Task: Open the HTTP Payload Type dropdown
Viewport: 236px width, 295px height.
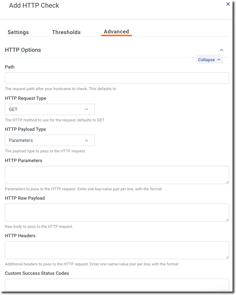Action: (50, 141)
